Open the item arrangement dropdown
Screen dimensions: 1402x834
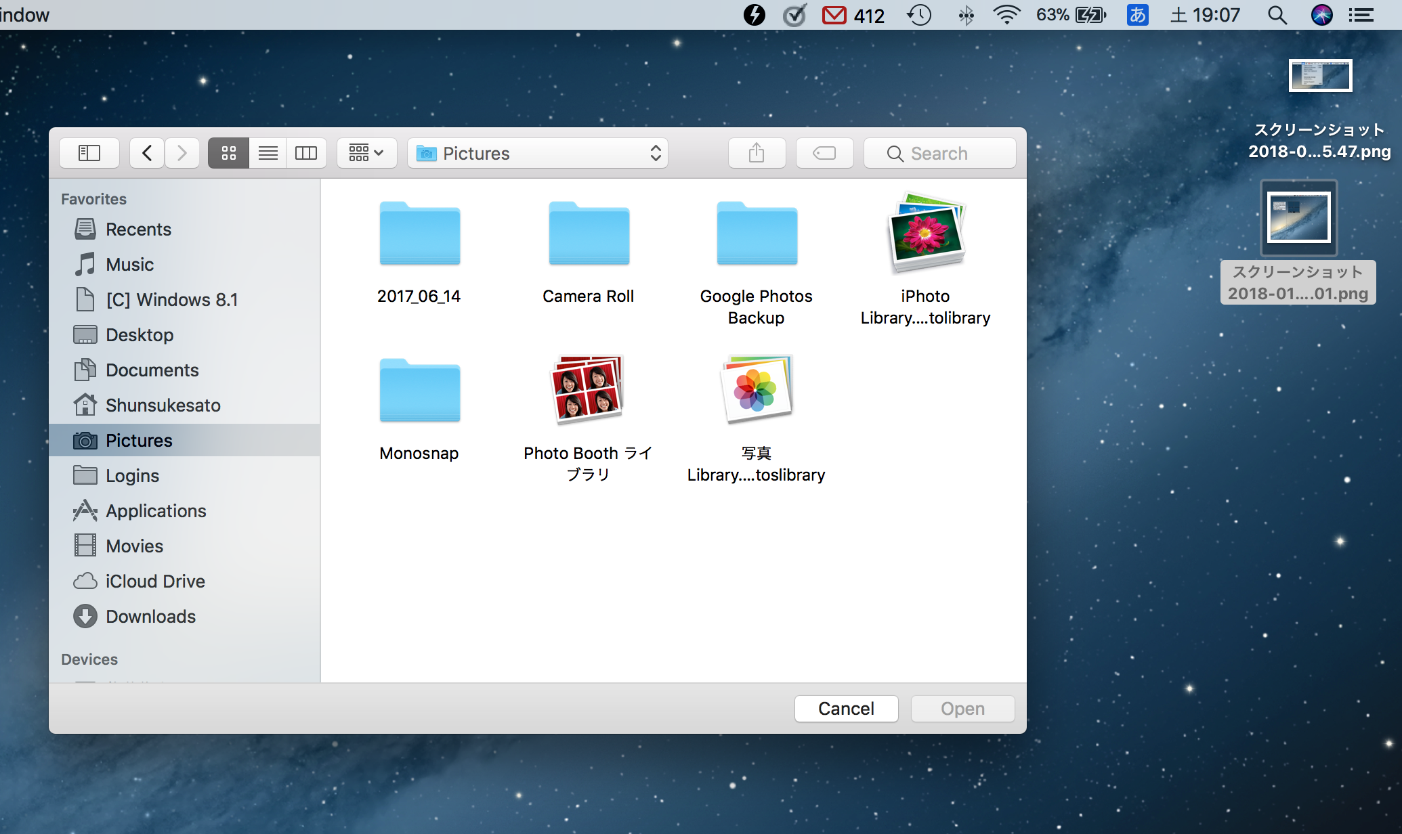pyautogui.click(x=366, y=153)
